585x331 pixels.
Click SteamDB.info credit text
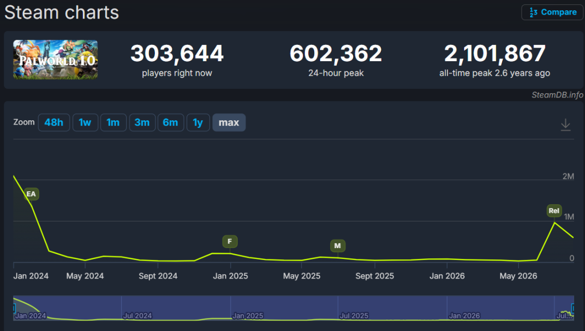557,95
